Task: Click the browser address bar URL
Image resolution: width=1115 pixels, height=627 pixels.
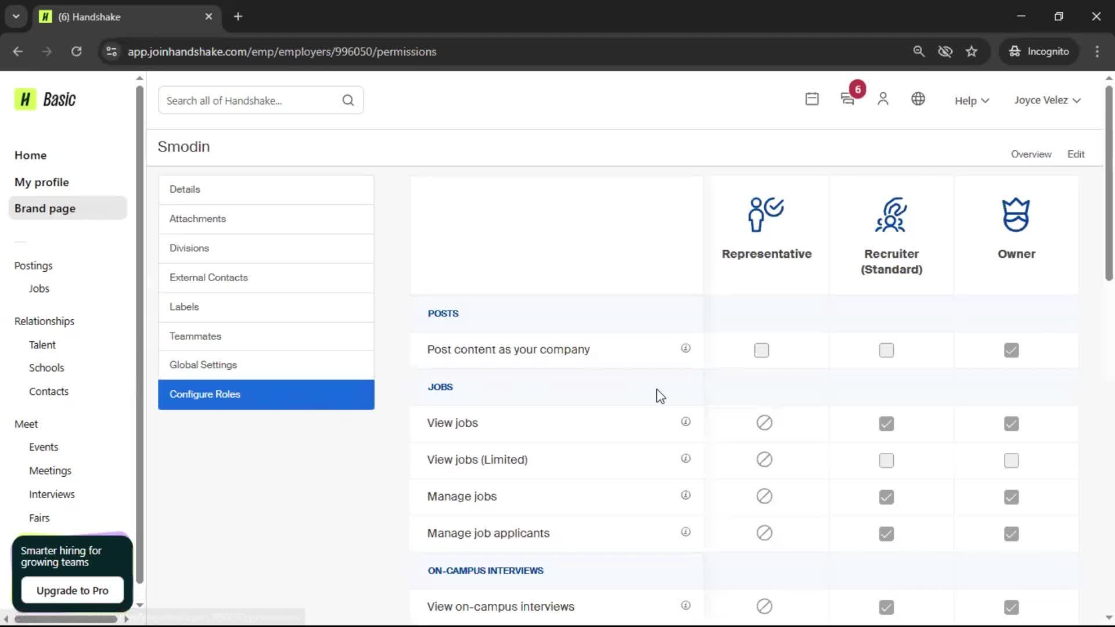Action: click(x=282, y=52)
